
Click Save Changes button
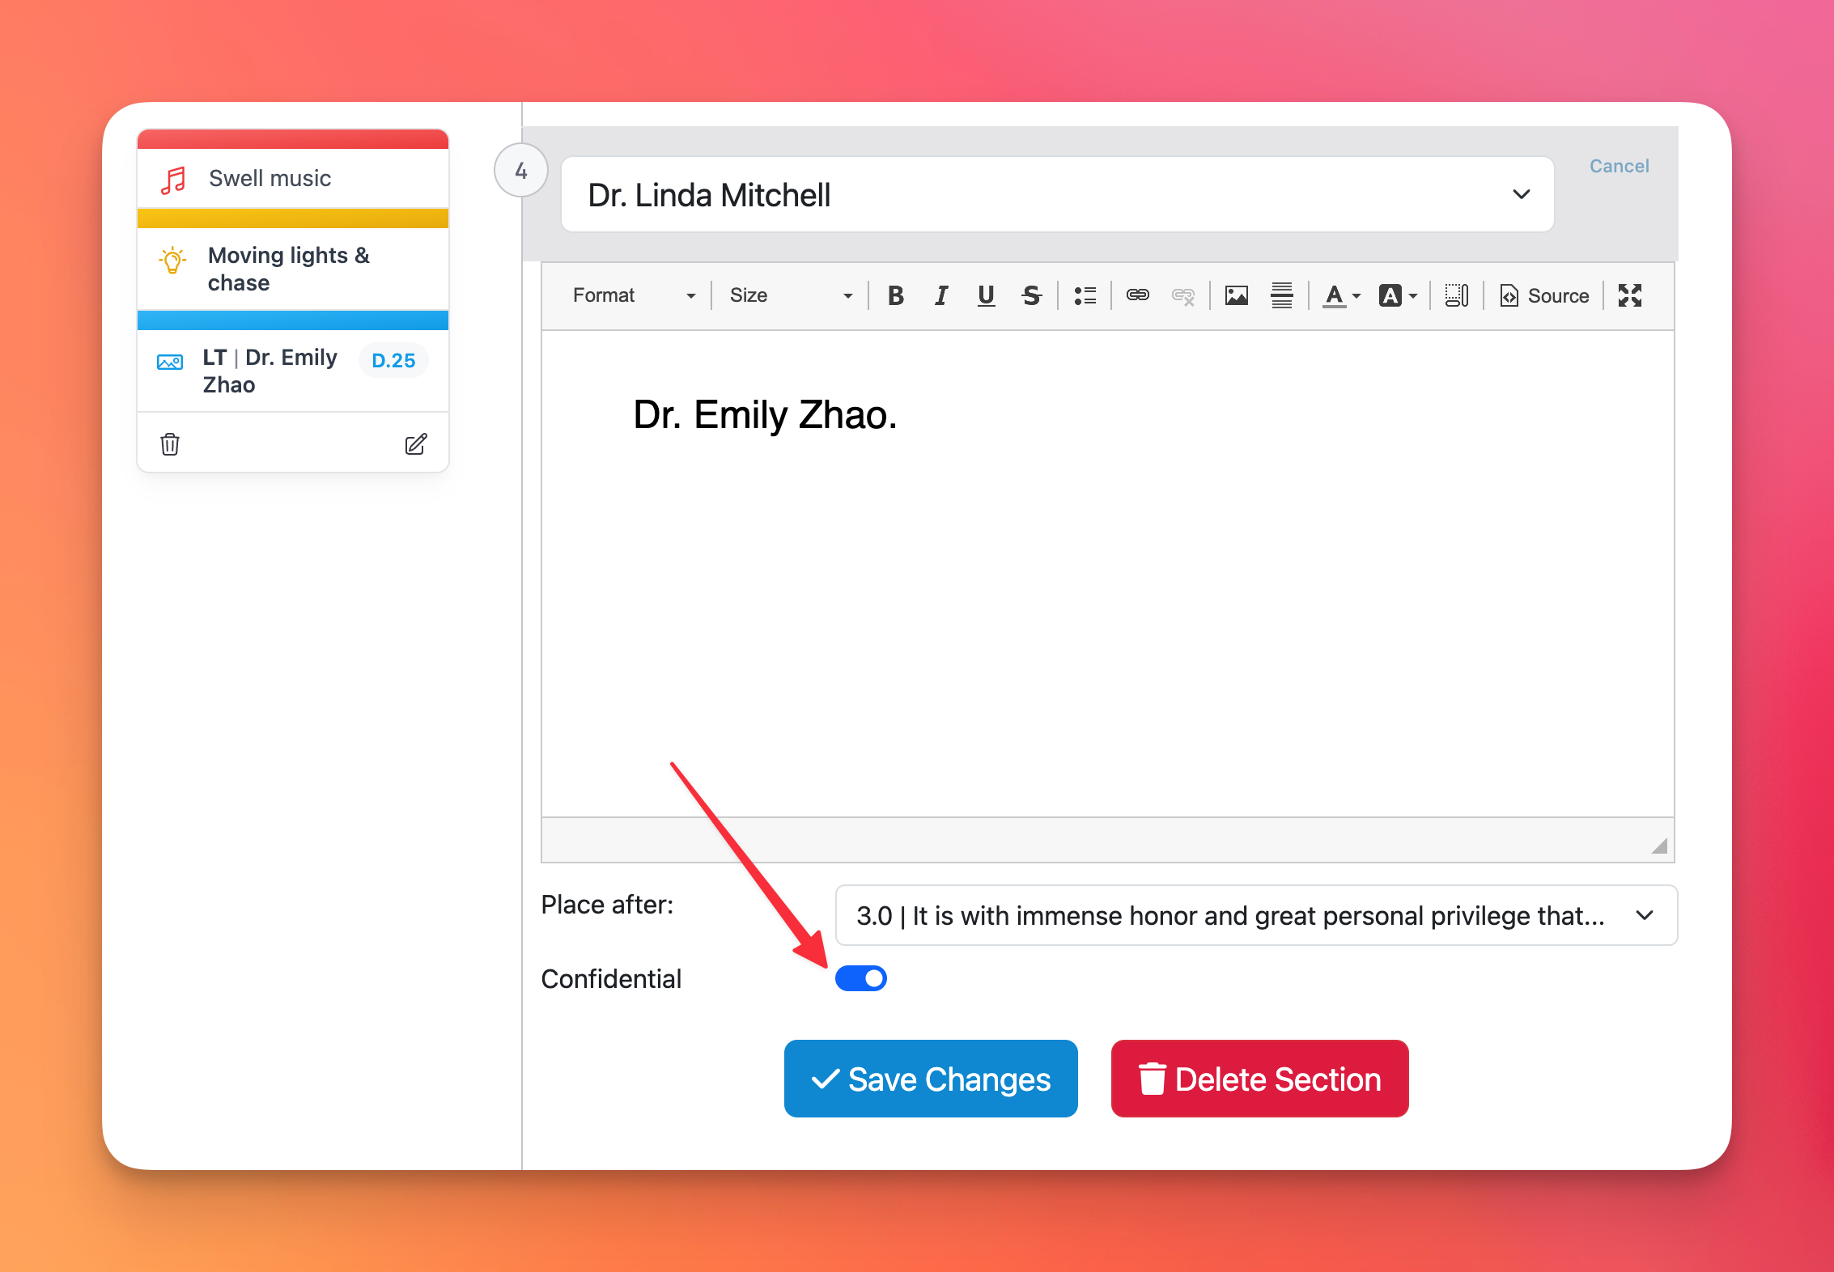pos(931,1079)
